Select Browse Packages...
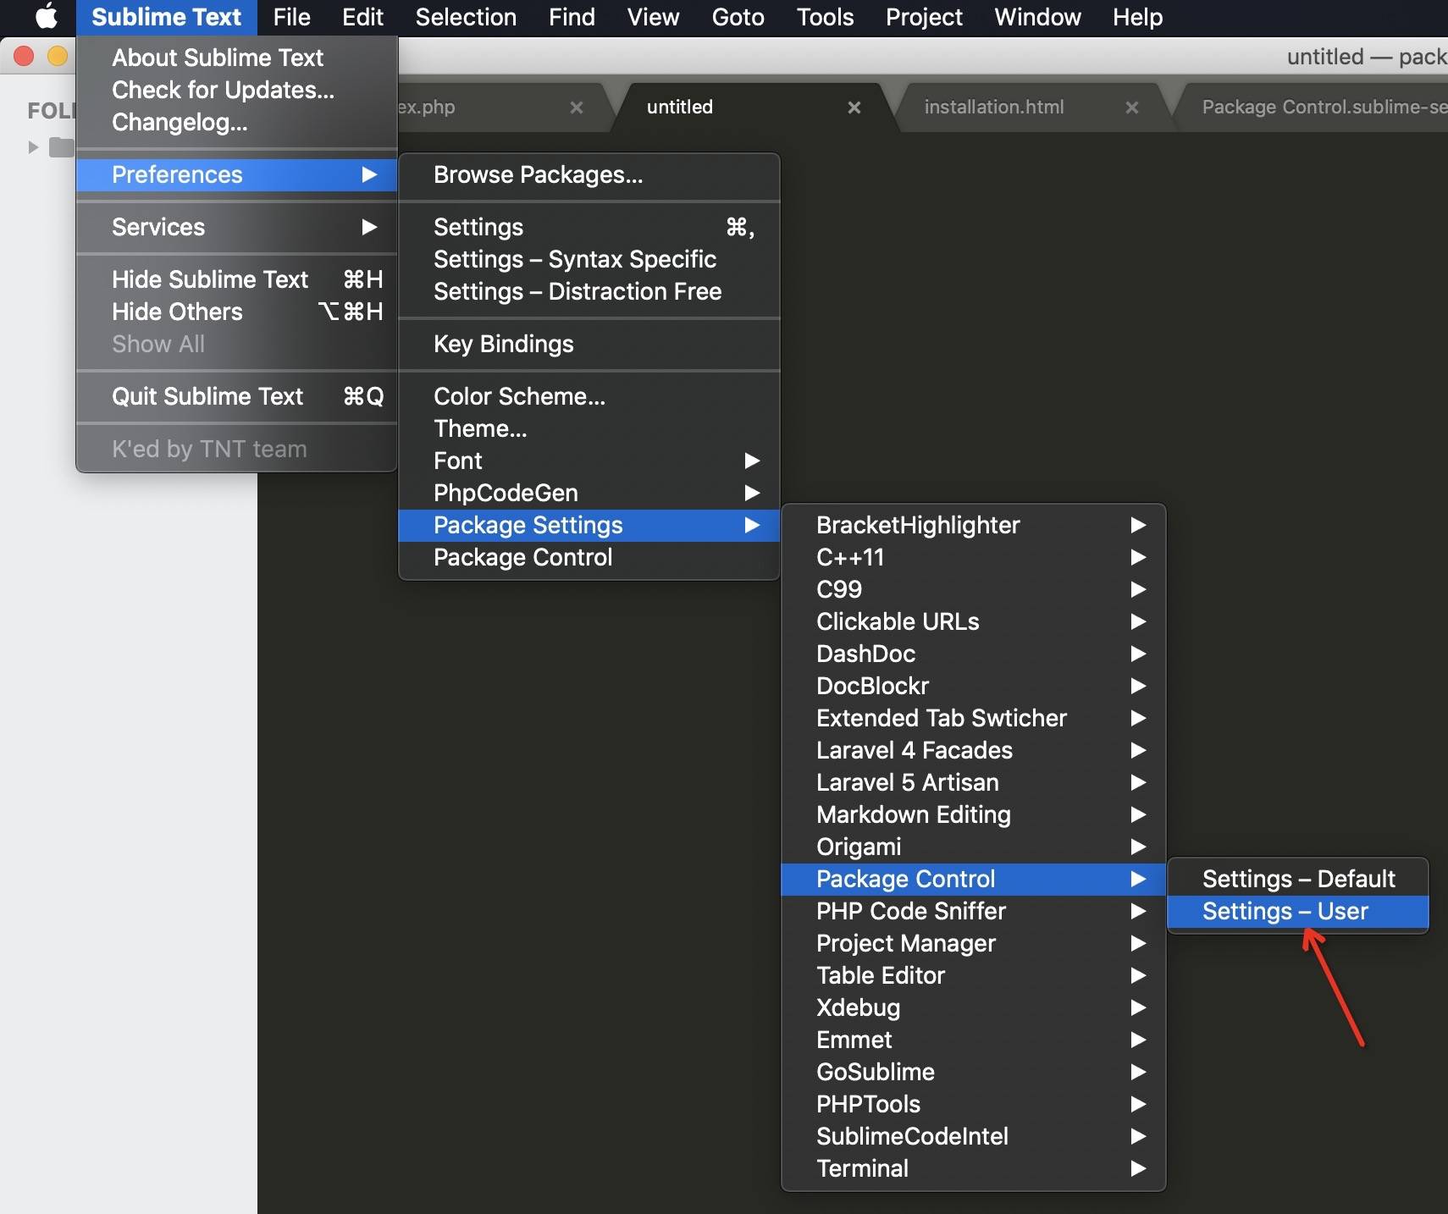The height and width of the screenshot is (1214, 1448). click(x=589, y=174)
